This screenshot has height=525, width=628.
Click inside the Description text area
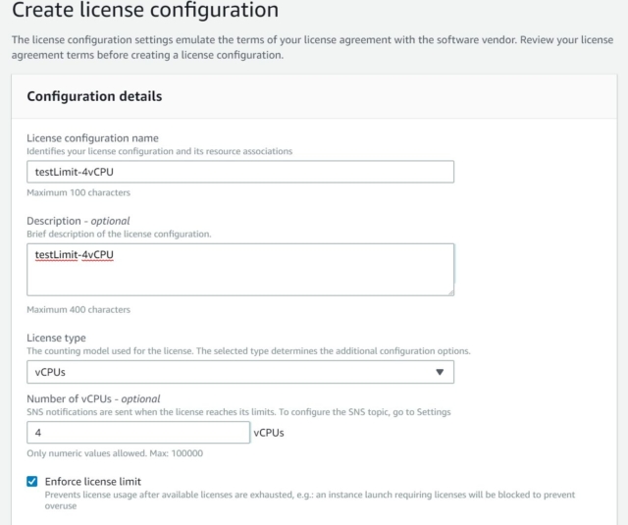pos(240,270)
